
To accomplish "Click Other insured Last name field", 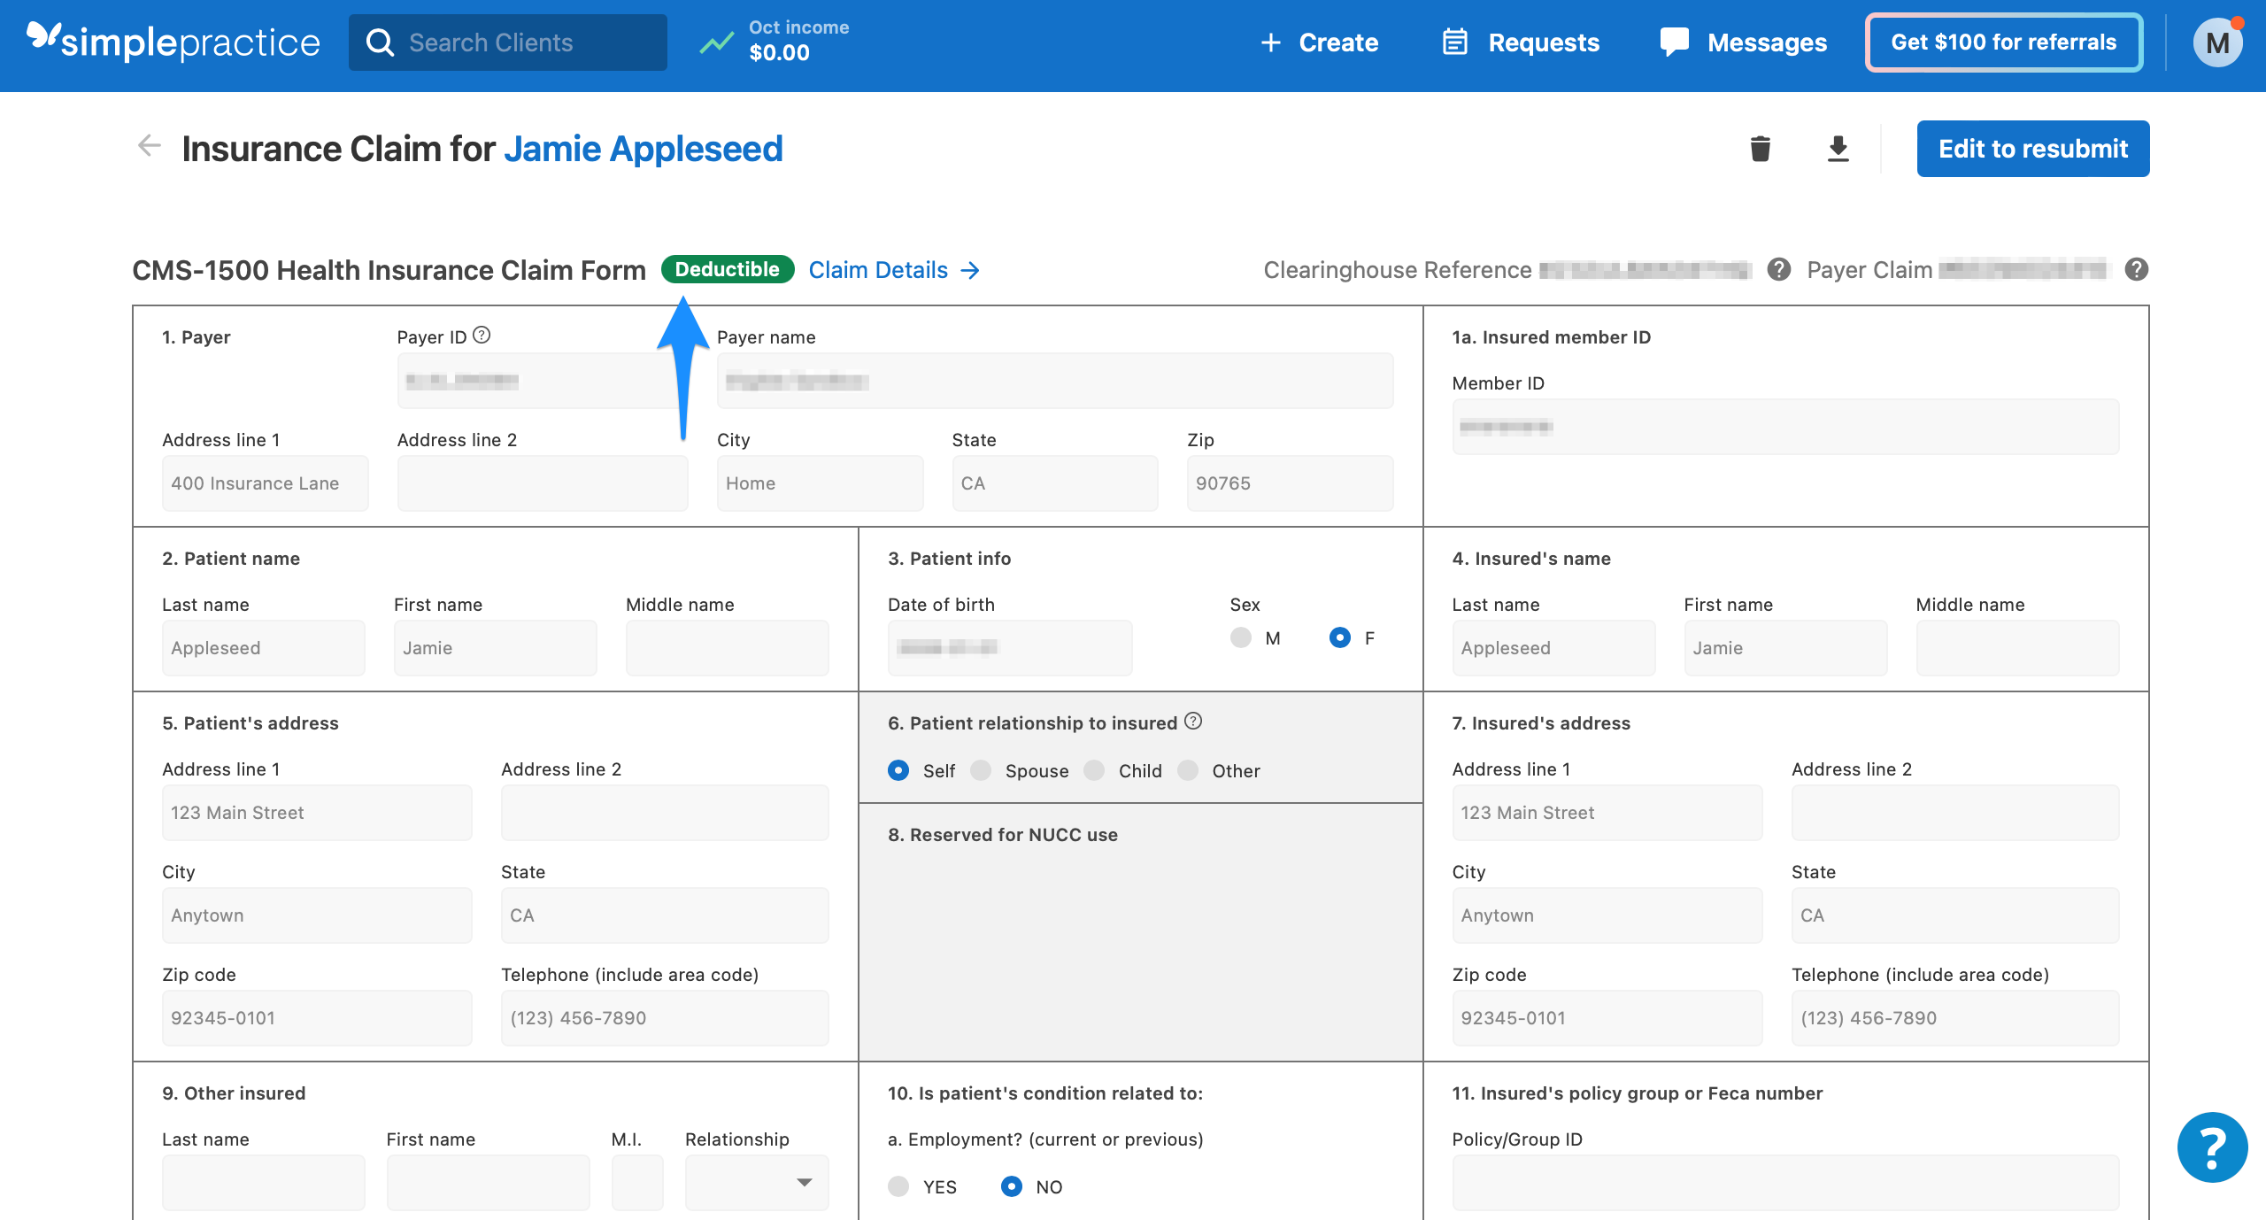I will pyautogui.click(x=264, y=1183).
